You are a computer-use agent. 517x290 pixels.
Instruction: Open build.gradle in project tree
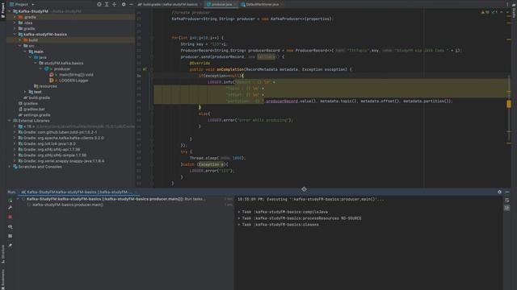pyautogui.click(x=37, y=97)
